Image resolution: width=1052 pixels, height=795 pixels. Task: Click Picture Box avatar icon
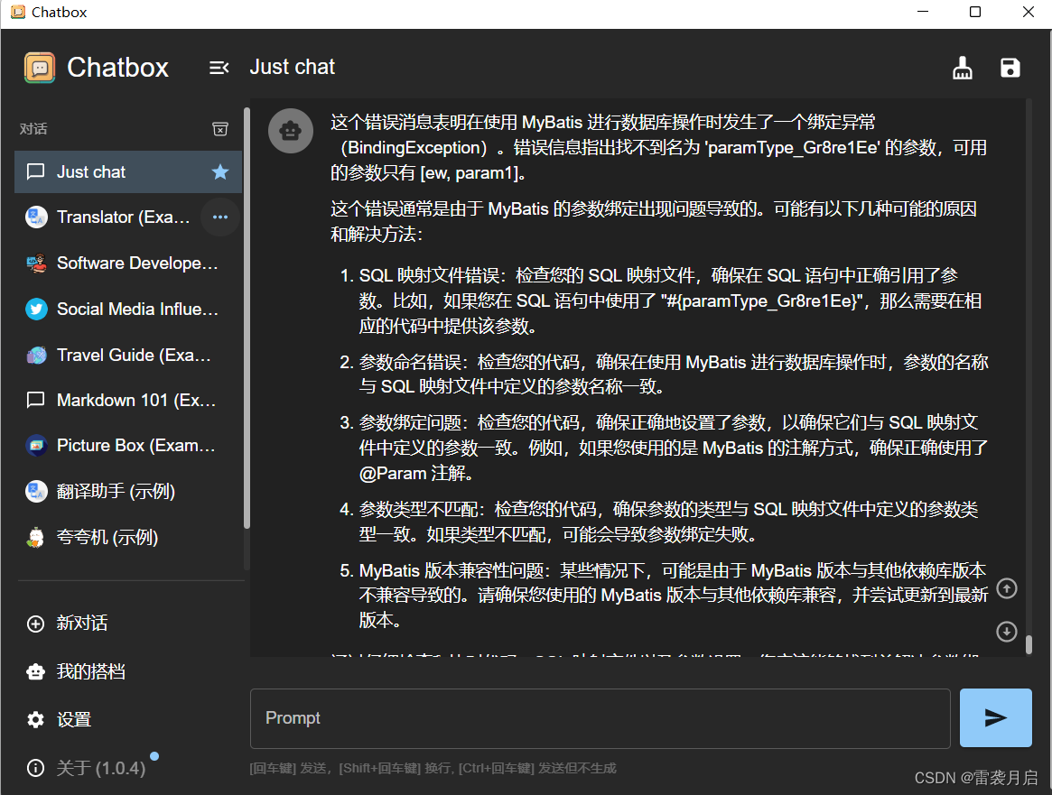[x=36, y=446]
